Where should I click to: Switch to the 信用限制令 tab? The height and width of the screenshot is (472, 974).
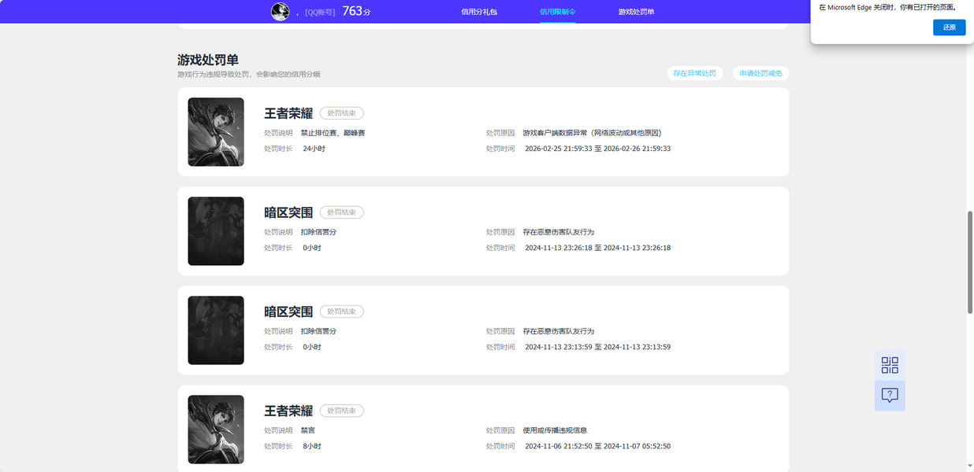[558, 12]
